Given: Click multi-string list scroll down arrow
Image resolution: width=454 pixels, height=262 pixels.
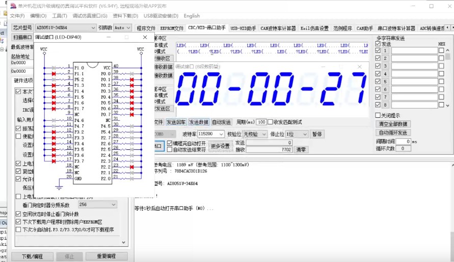Looking at the screenshot, I should tap(448, 105).
